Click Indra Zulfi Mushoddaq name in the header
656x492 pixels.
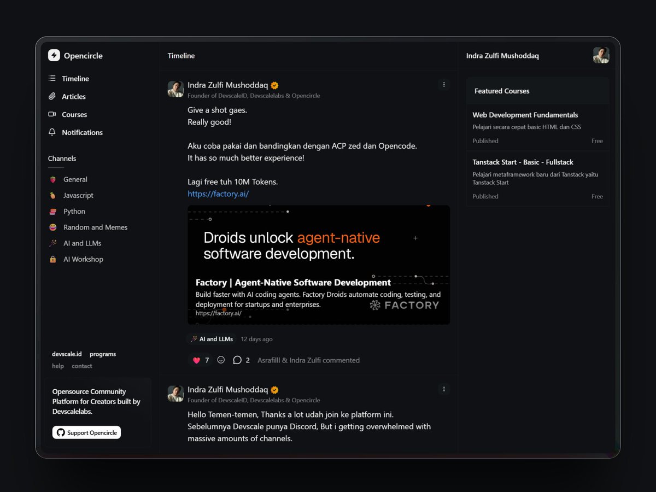pos(502,56)
